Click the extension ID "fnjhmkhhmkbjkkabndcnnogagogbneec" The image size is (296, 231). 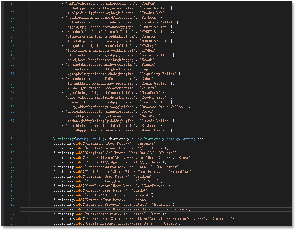(x=101, y=83)
